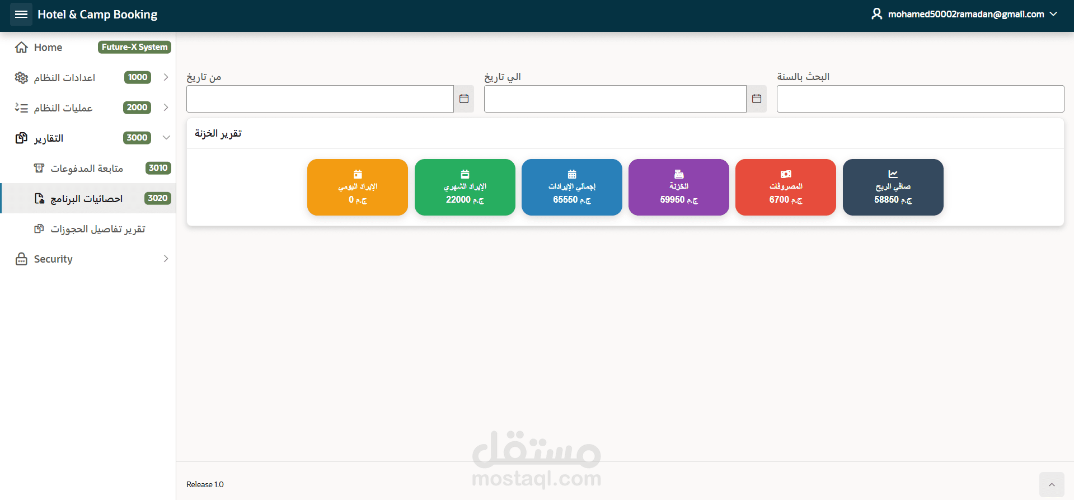Toggle the hamburger navigation menu
The image size is (1074, 500).
(x=21, y=15)
